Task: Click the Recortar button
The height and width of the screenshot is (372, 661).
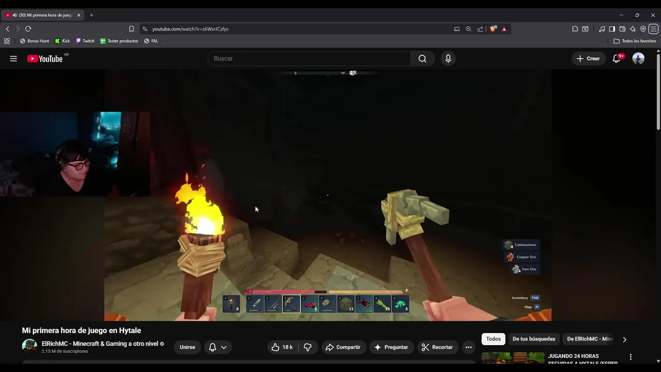Action: (437, 347)
